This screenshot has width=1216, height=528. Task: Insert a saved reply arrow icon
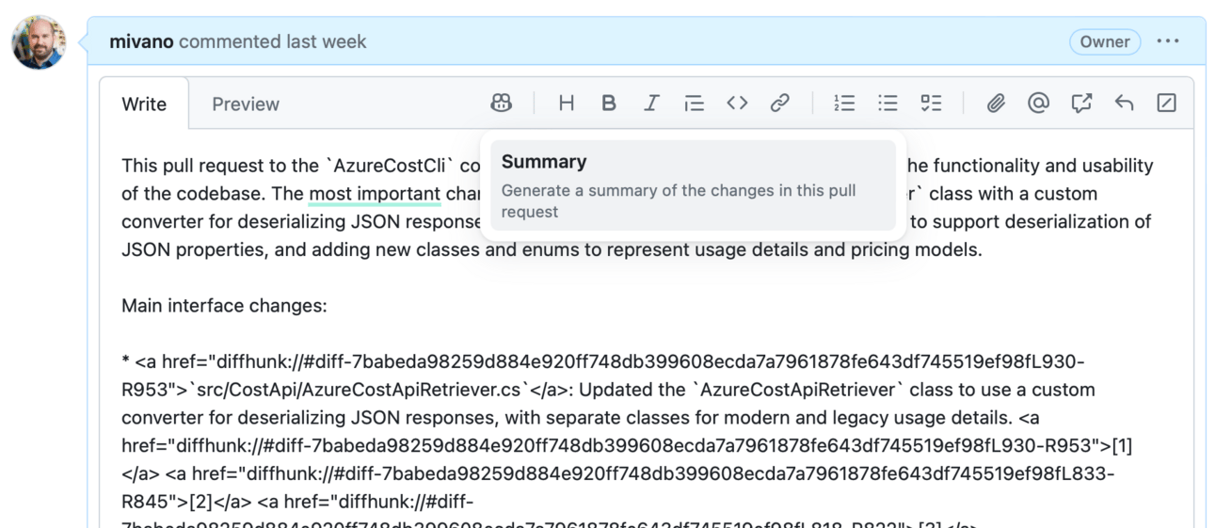(x=1124, y=104)
